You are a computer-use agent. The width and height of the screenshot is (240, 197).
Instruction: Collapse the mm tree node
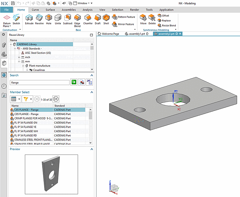(x=19, y=61)
